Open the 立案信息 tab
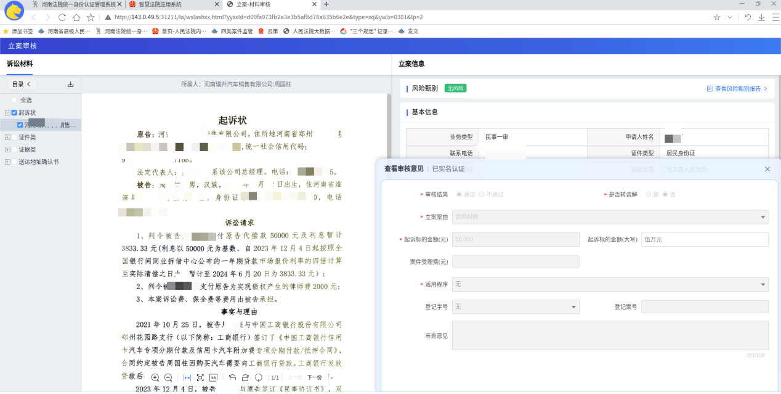 [411, 64]
